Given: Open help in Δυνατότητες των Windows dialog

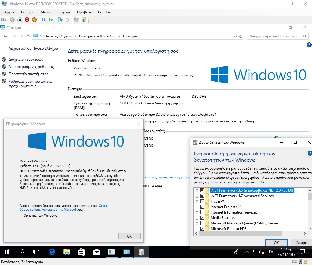Looking at the screenshot, I should tap(310, 153).
